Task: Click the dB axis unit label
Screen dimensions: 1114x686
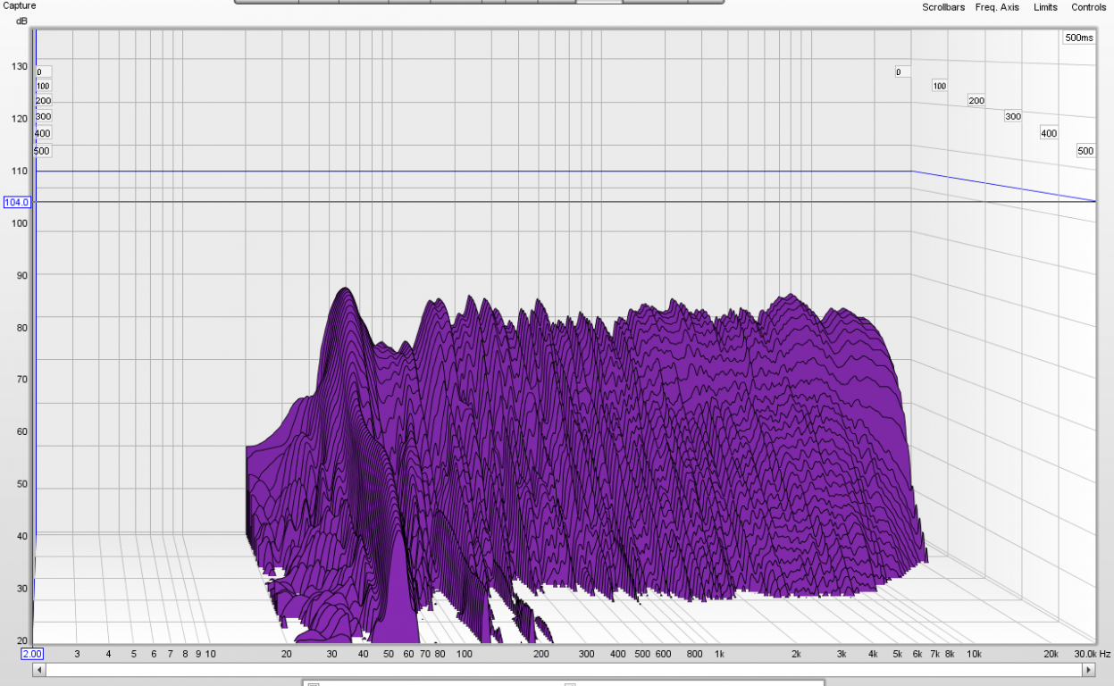Action: (21, 21)
